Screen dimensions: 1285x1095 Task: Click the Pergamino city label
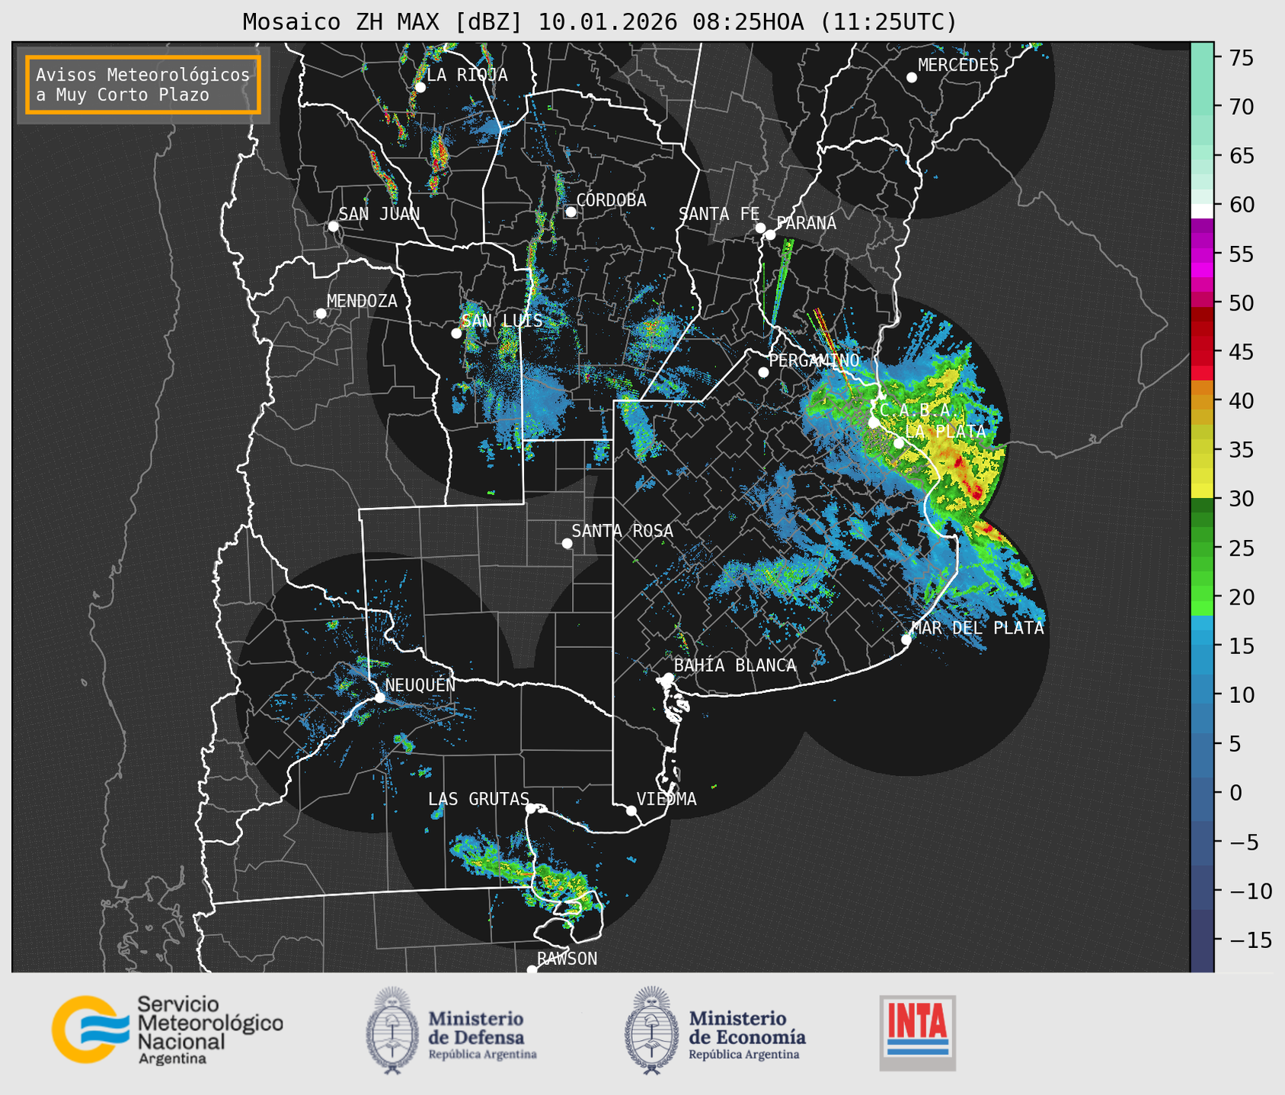click(x=814, y=360)
